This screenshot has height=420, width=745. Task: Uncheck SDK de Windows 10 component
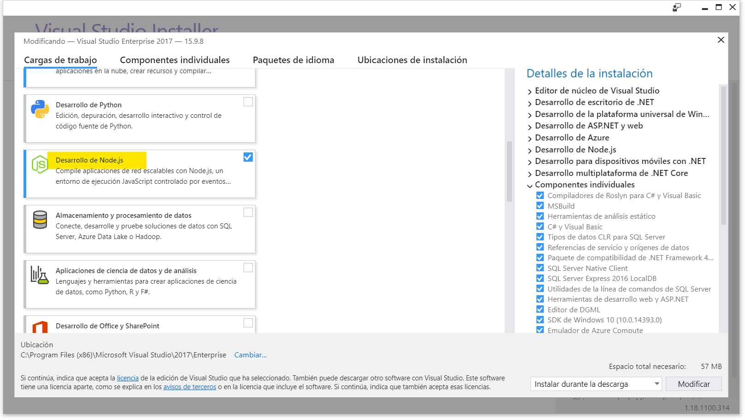coord(540,320)
